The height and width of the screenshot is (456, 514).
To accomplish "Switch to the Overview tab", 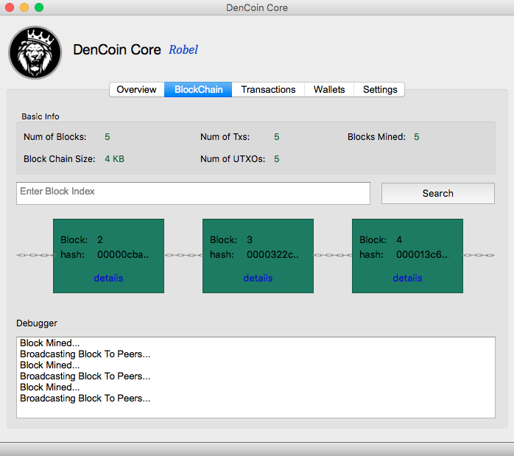I will [136, 89].
